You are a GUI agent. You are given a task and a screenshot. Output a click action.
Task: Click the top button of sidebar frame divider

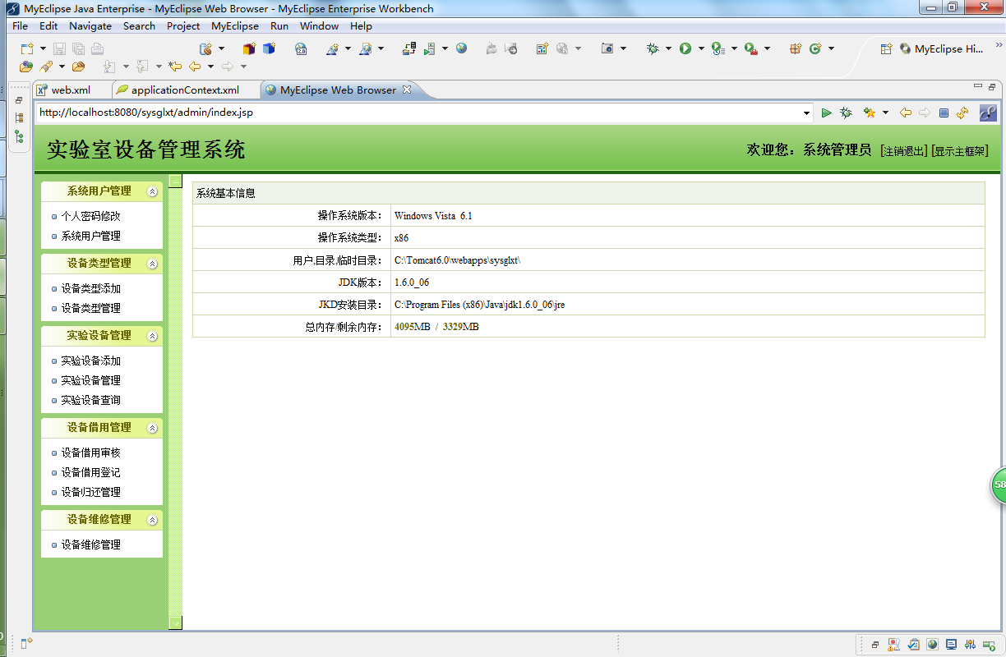click(175, 181)
